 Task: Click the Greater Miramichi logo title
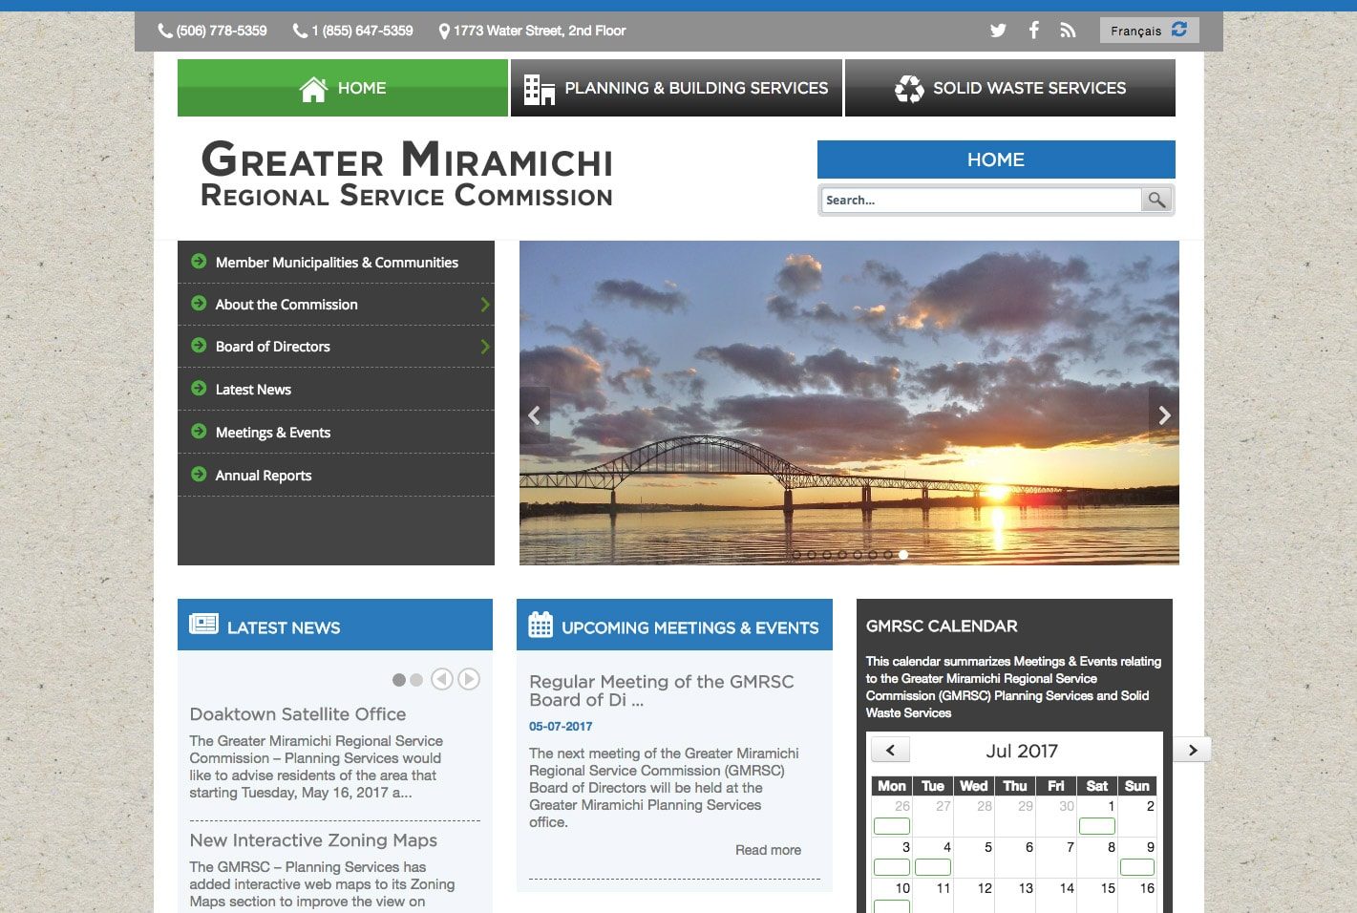point(407,173)
